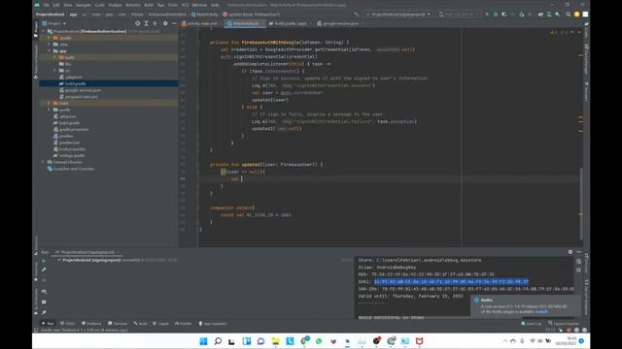Hide the Project panel with minus icon
Image resolution: width=622 pixels, height=349 pixels.
[174, 23]
